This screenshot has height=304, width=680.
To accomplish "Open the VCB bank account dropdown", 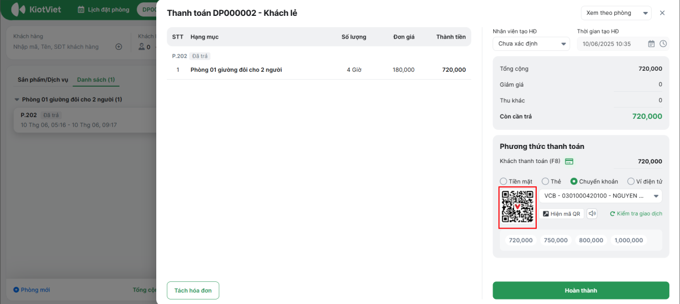I will coord(600,196).
